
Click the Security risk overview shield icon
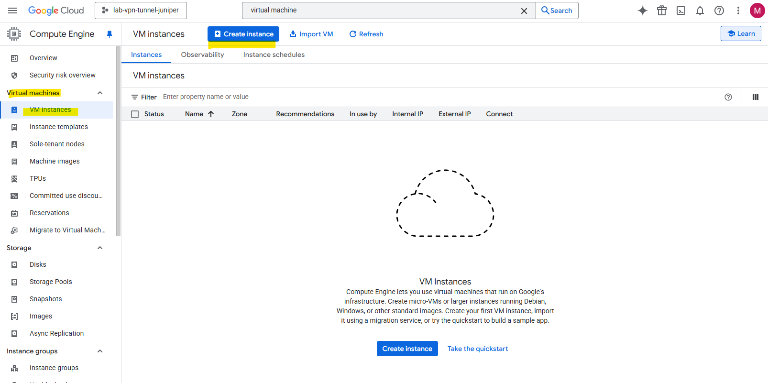coord(14,75)
